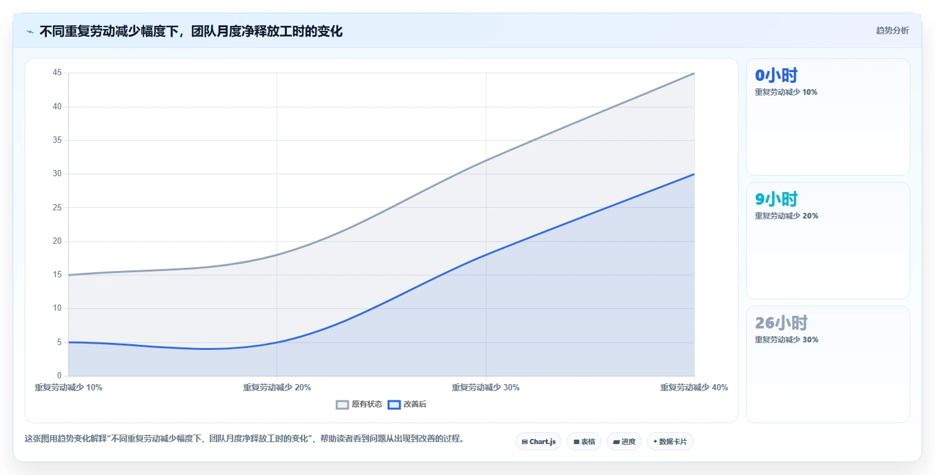
Task: Toggle the 改善后 legend entry
Action: point(407,404)
